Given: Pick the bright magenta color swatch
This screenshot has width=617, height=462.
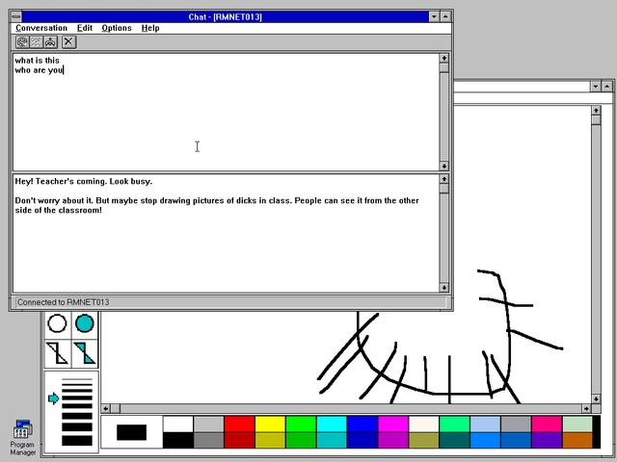Looking at the screenshot, I should point(393,424).
